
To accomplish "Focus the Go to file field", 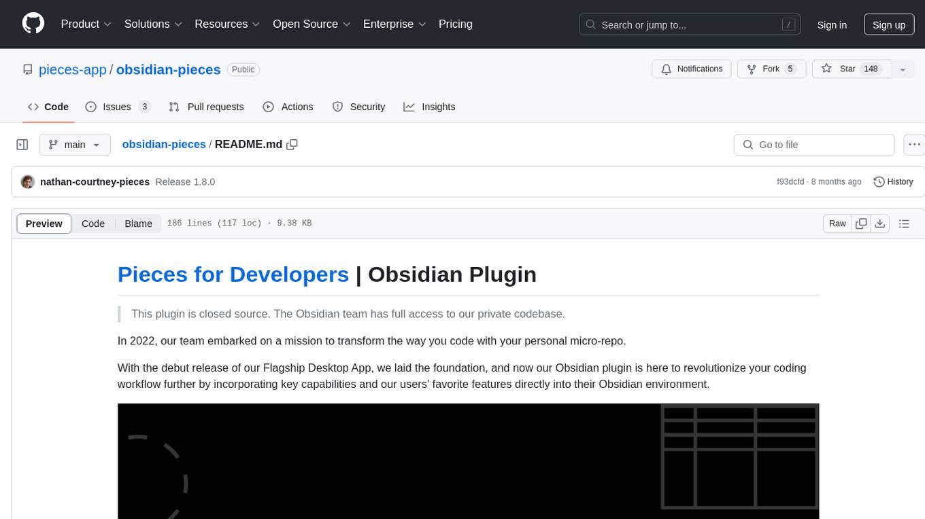I will point(814,145).
